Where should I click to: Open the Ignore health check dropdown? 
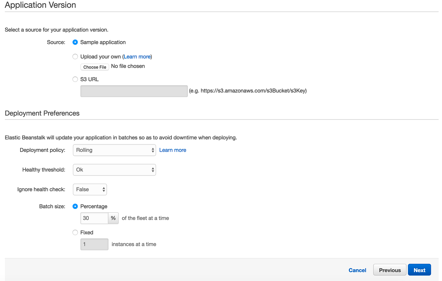[90, 189]
